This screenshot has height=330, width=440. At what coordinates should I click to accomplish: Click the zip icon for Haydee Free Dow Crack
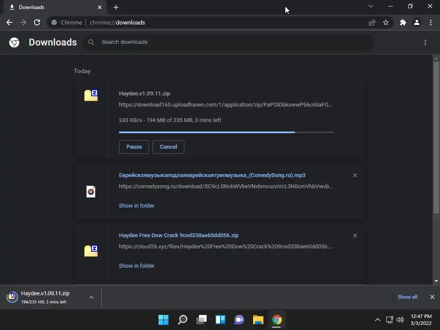click(91, 251)
